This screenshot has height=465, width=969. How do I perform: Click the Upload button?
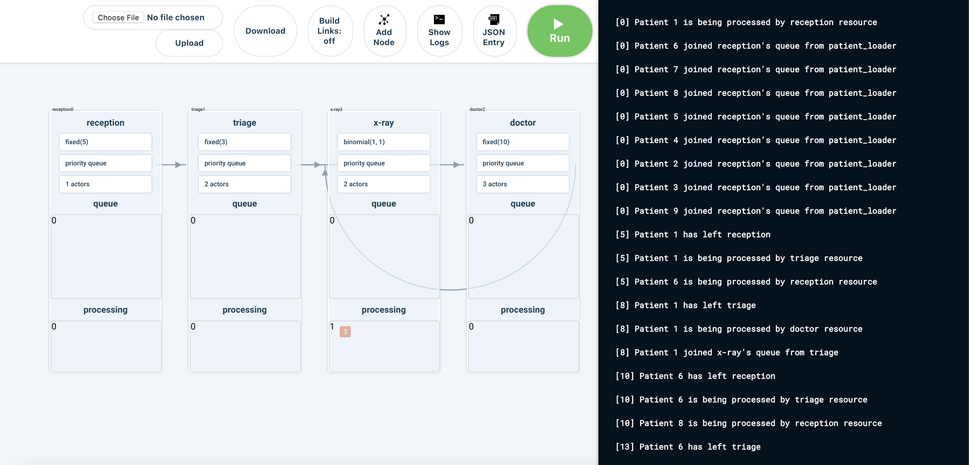click(189, 43)
